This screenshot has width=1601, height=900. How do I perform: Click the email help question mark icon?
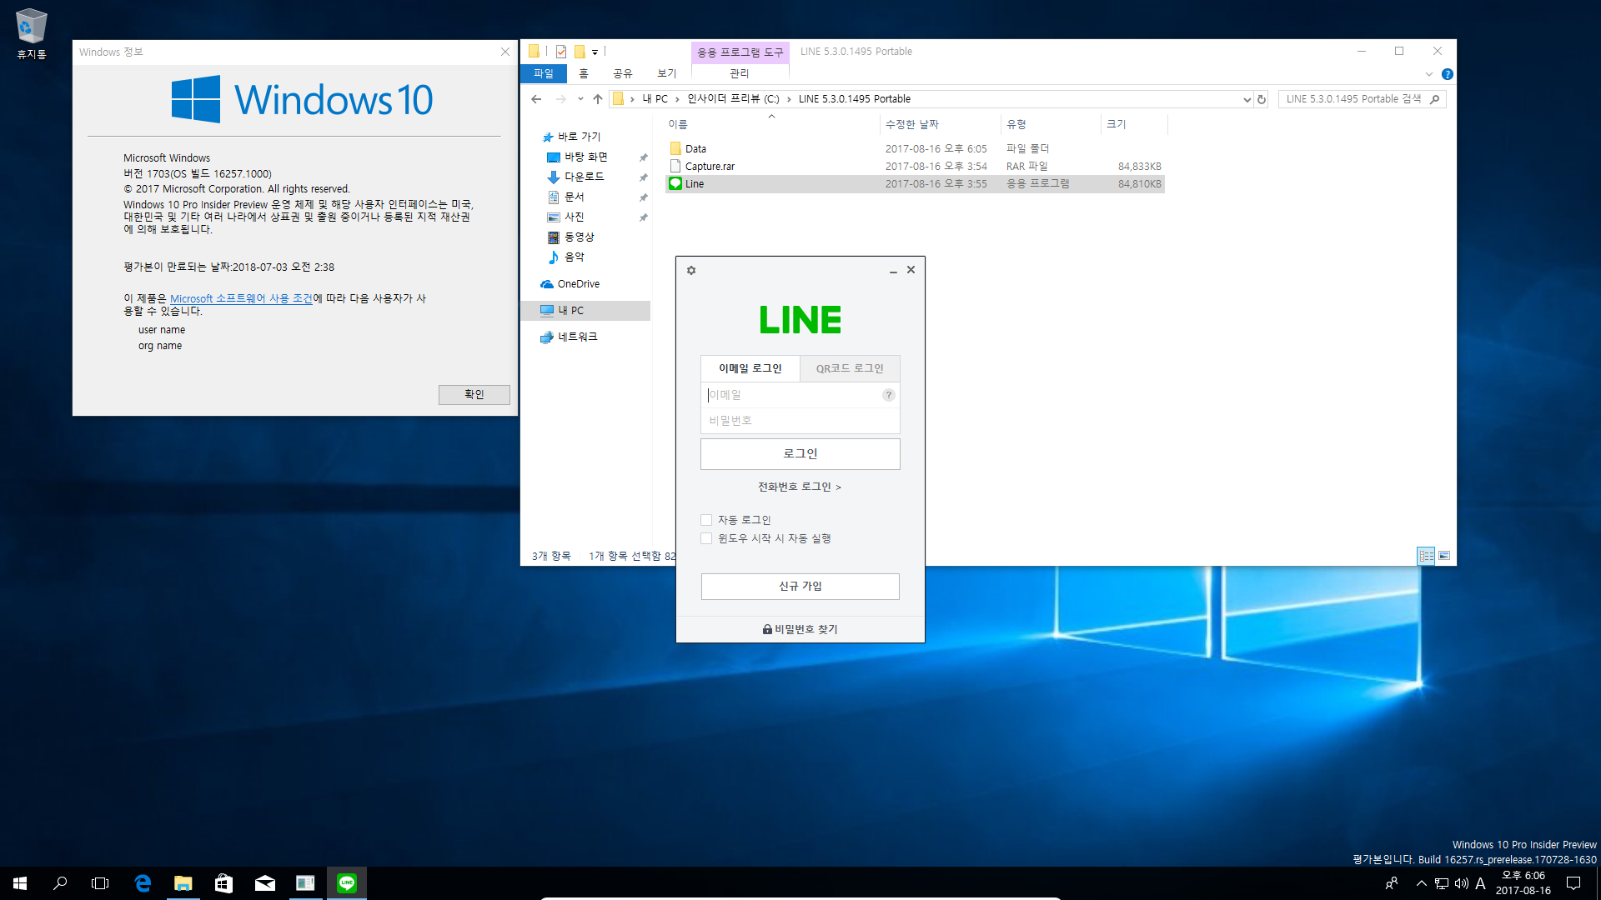coord(889,395)
